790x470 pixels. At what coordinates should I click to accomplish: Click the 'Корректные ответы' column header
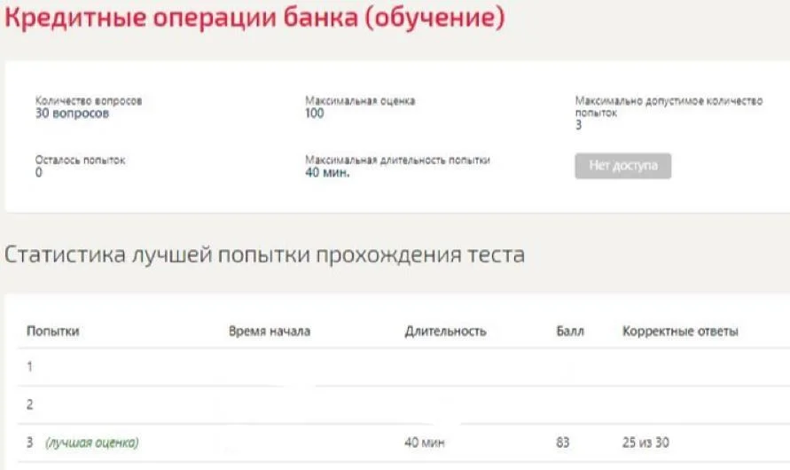(680, 331)
